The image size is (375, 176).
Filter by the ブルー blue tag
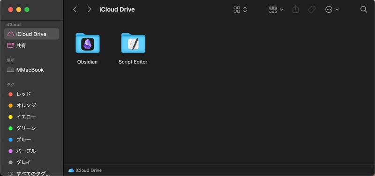[31, 139]
